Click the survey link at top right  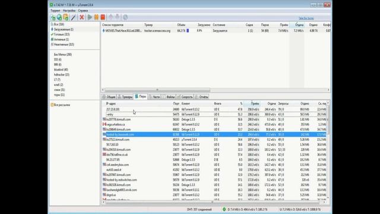coord(306,18)
